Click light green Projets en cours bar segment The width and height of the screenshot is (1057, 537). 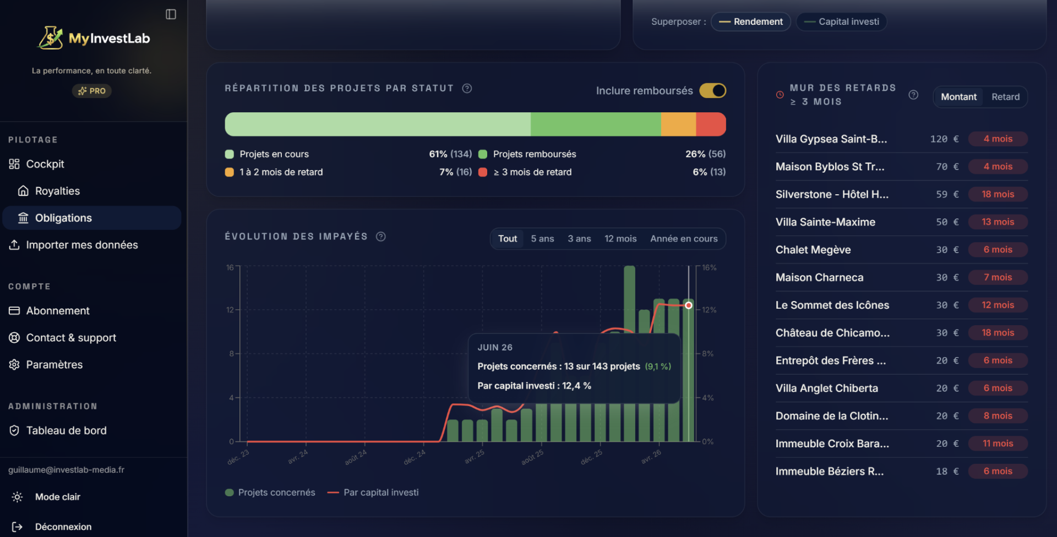378,124
